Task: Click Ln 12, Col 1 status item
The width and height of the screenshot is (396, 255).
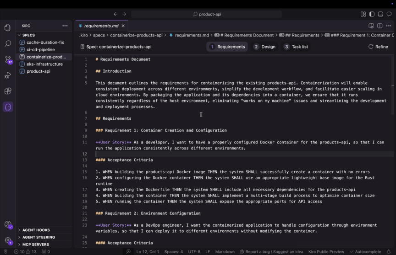Action: (148, 251)
